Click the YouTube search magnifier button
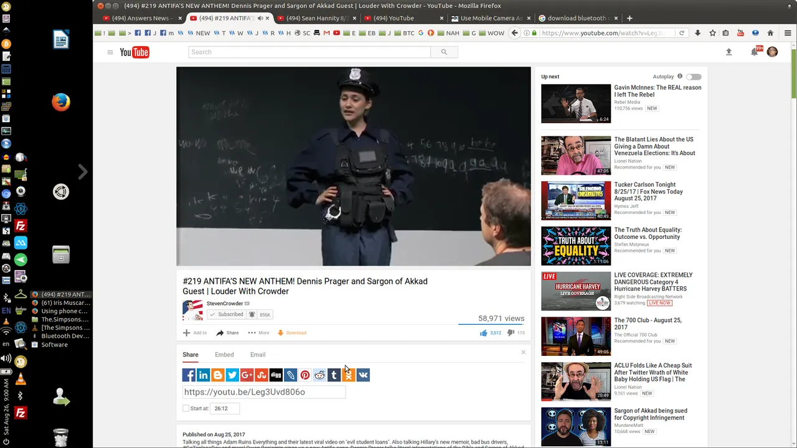The image size is (797, 448). tap(444, 52)
